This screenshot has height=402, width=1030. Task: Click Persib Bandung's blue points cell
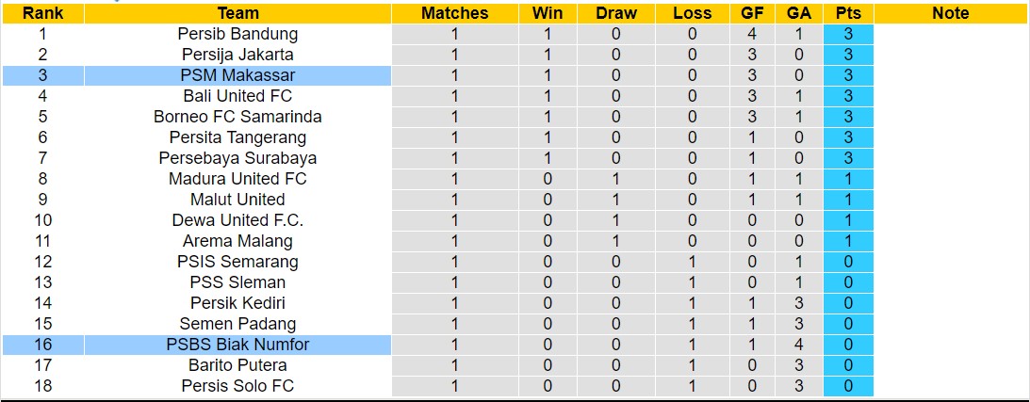coord(848,34)
